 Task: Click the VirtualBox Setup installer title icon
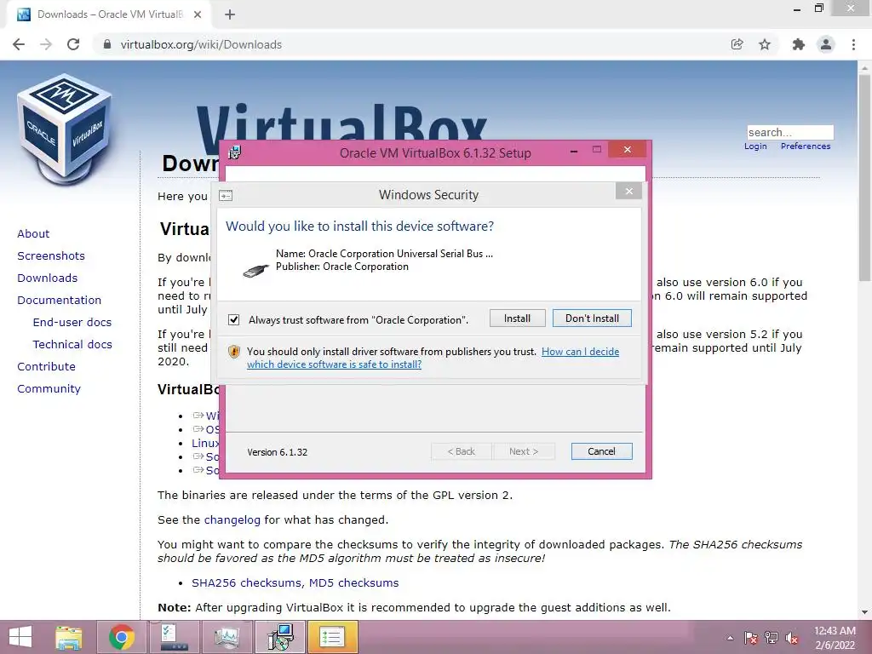(x=235, y=152)
